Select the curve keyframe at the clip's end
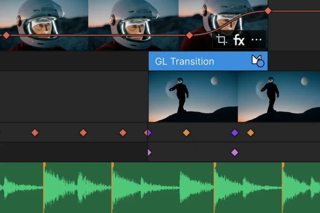The width and height of the screenshot is (320, 213). click(268, 11)
